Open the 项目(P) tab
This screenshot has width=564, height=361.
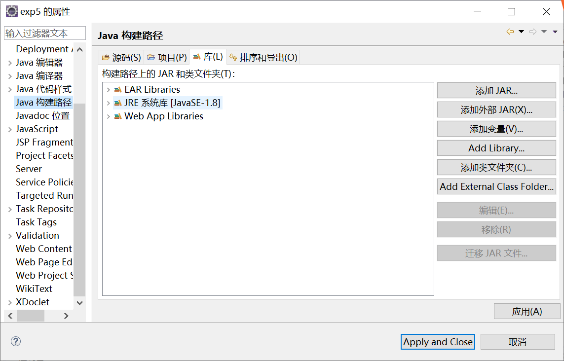[167, 58]
